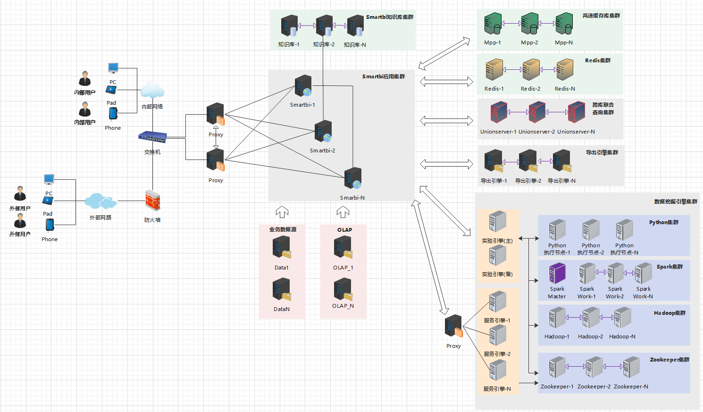Click the Hadoop-1 server icon
703x412 pixels.
point(557,318)
